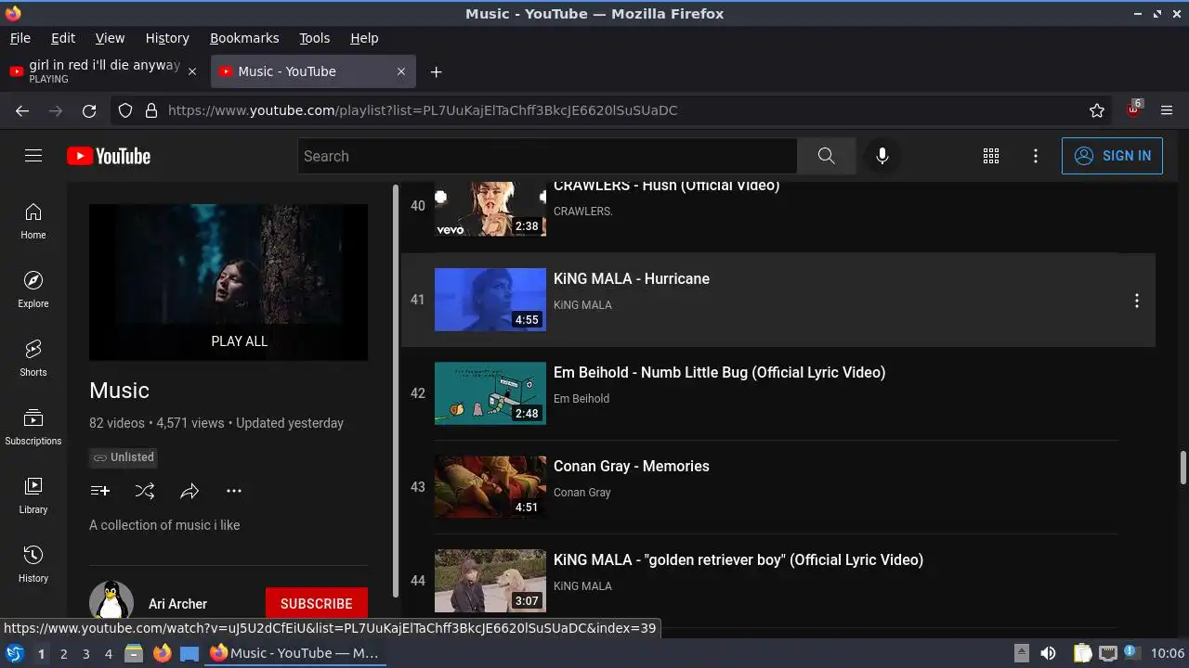Start voice search with microphone icon

pos(882,156)
